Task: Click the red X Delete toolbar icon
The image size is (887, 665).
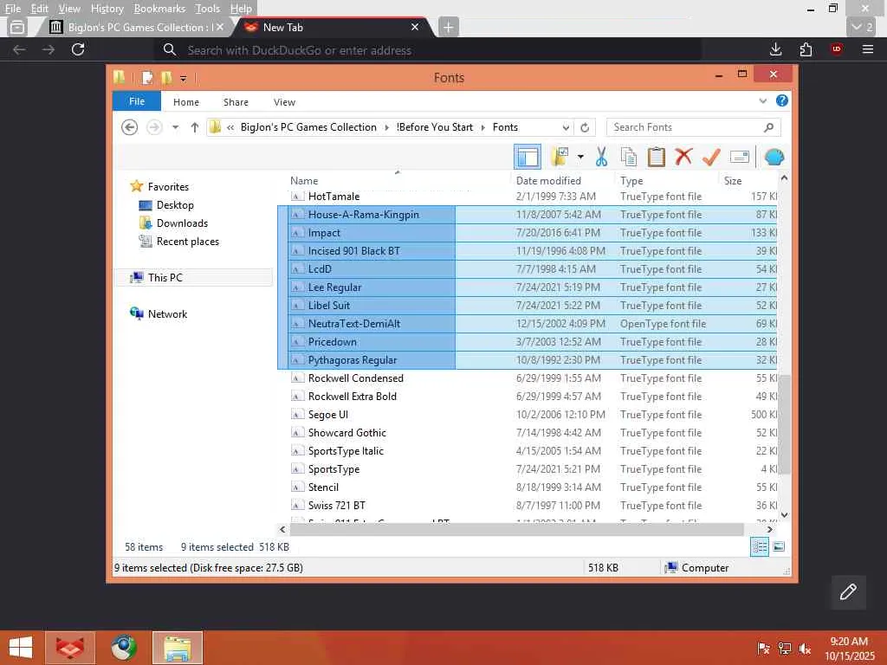Action: (683, 156)
